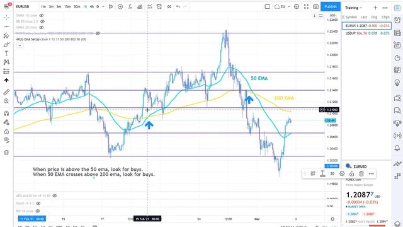Open the prediction and measurement tools
The width and height of the screenshot is (403, 227).
pos(6,71)
